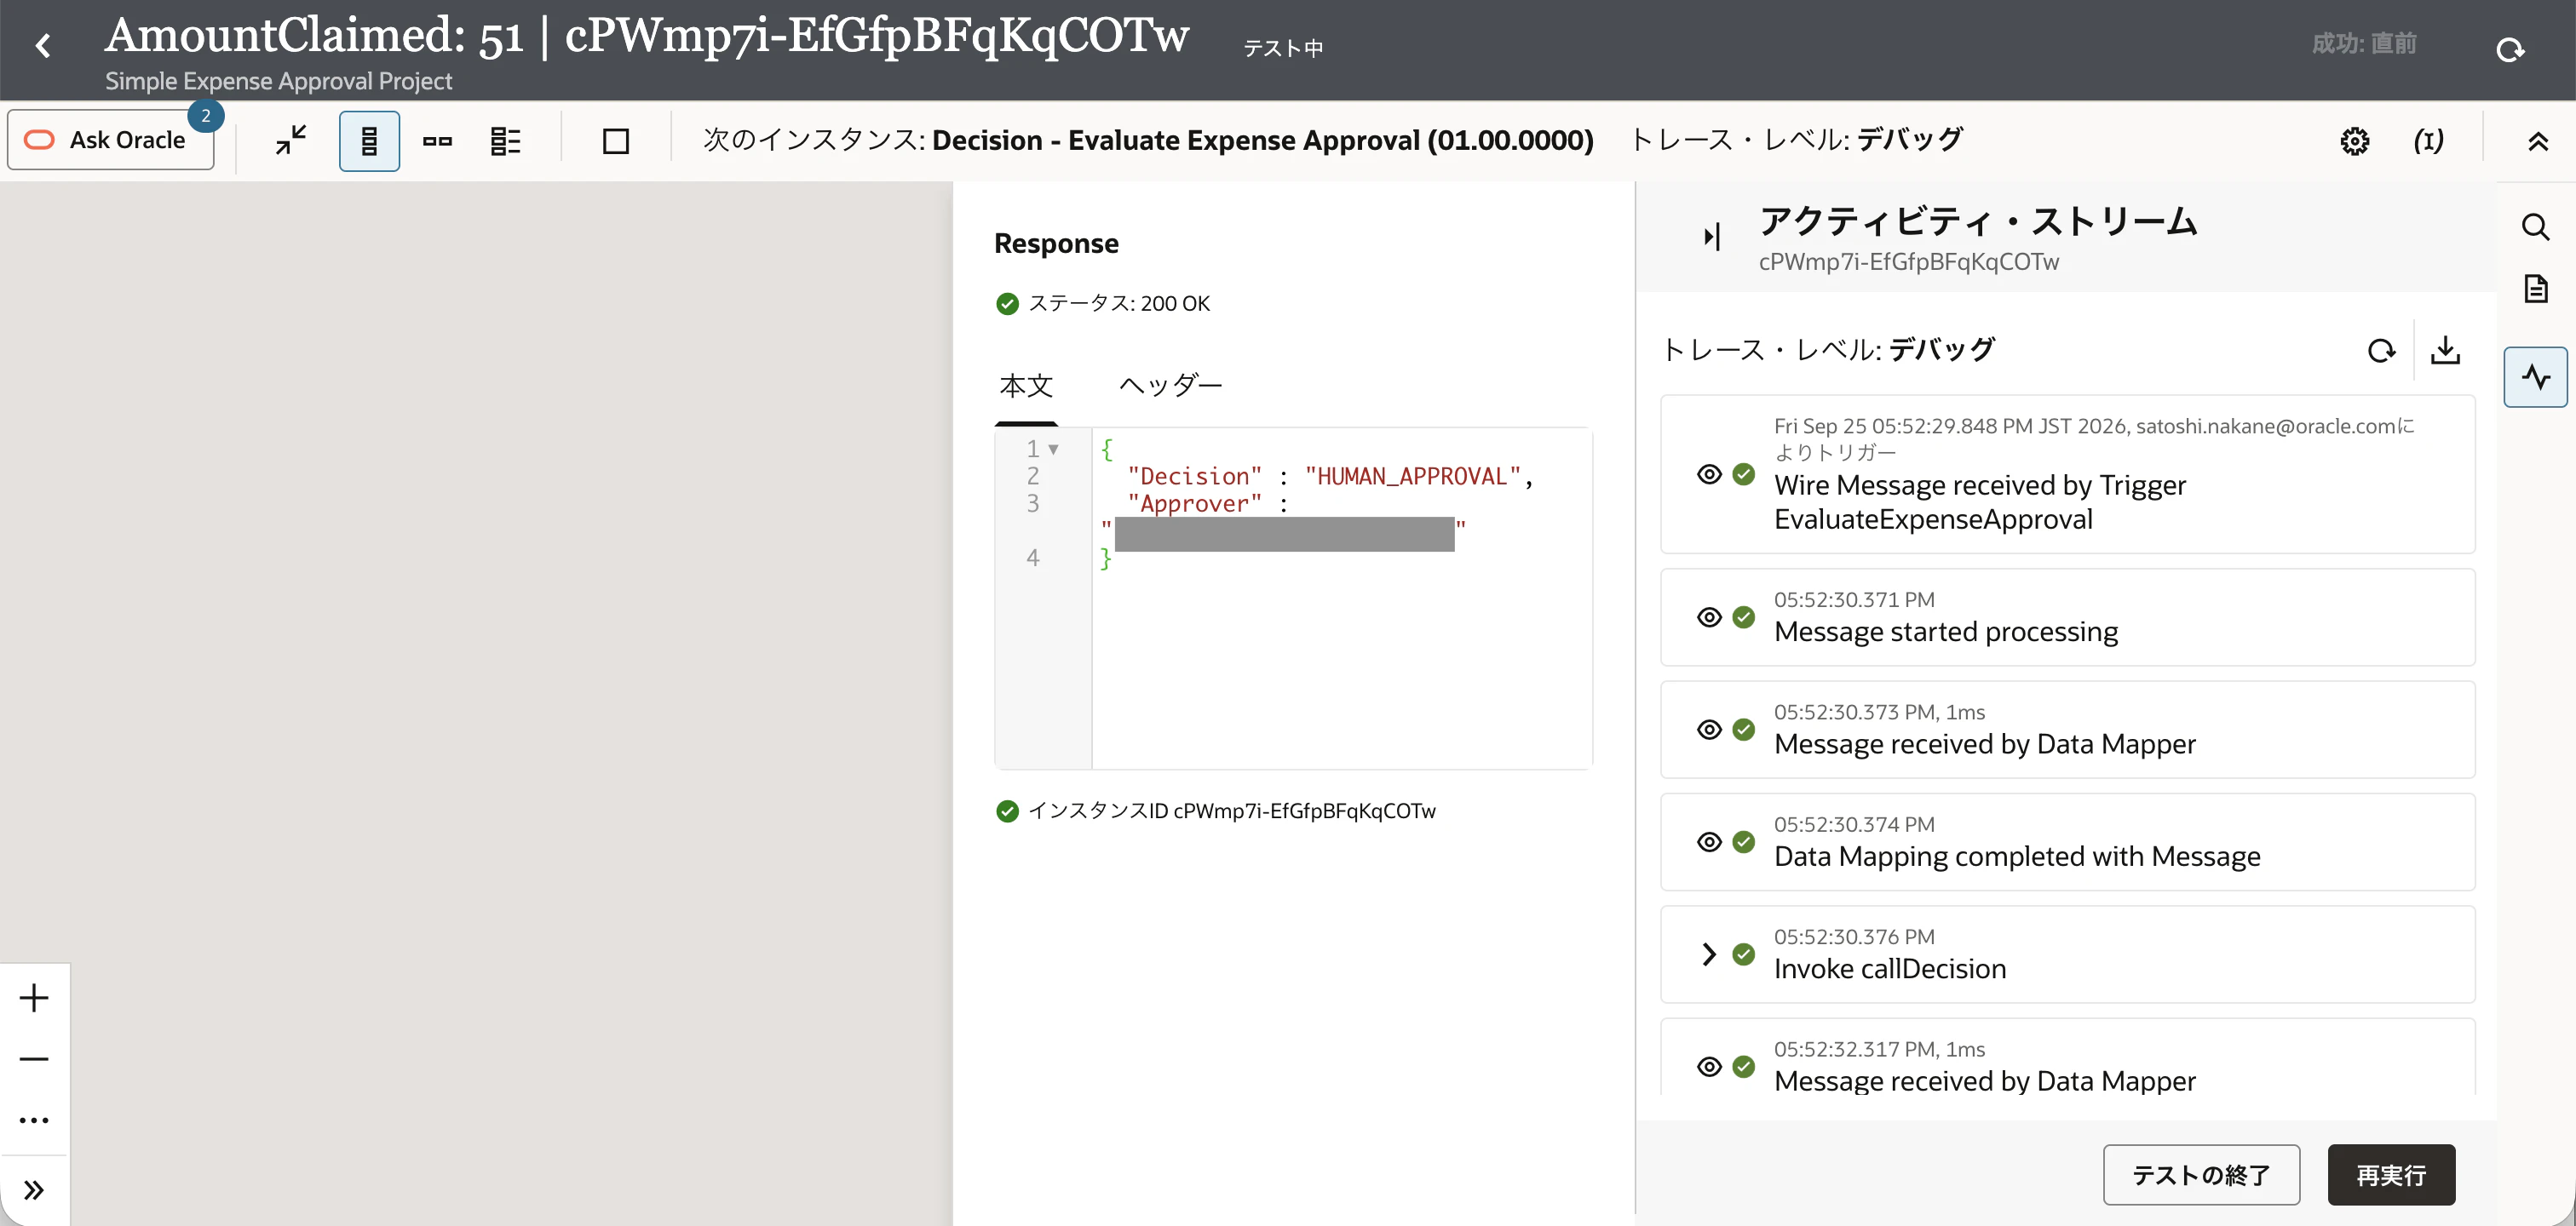Go back using the header arrow
The height and width of the screenshot is (1226, 2576).
click(43, 46)
